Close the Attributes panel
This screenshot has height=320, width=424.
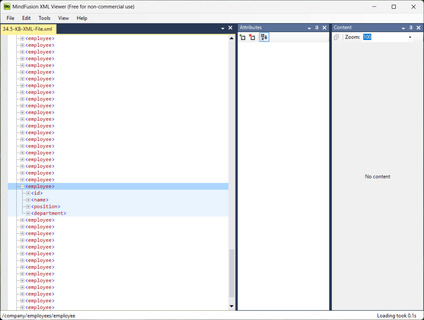324,28
